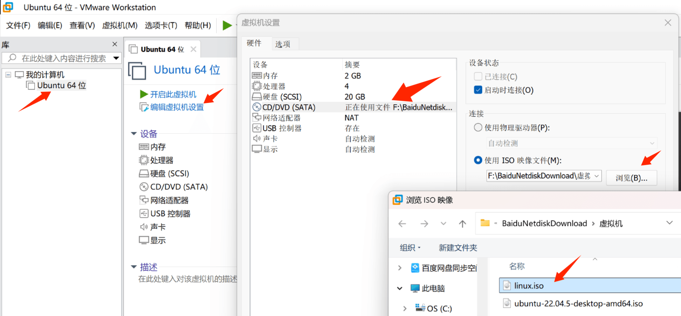Click the 内存 icon in VM summary pane
This screenshot has width=681, height=316.
click(144, 147)
